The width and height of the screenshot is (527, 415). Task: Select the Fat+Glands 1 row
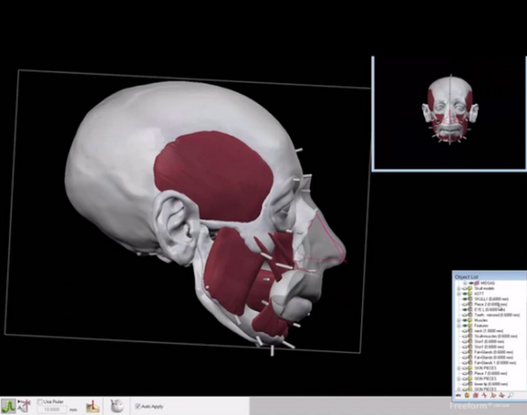(x=495, y=363)
